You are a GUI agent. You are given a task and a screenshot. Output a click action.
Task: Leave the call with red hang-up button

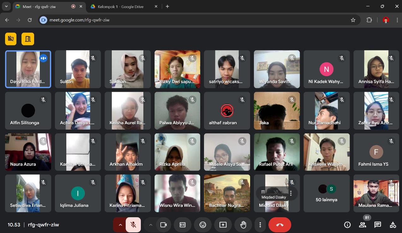coord(279,225)
